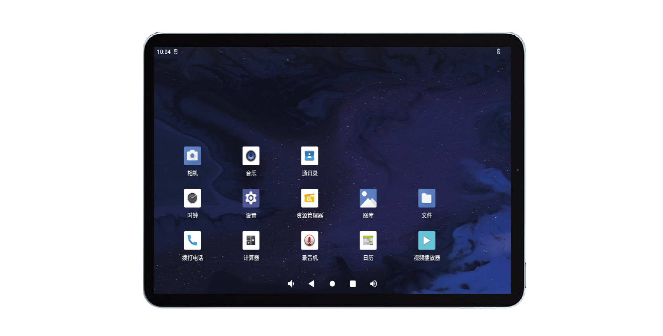The image size is (663, 336).
Task: Tap the battery icon in status bar
Action: (498, 52)
